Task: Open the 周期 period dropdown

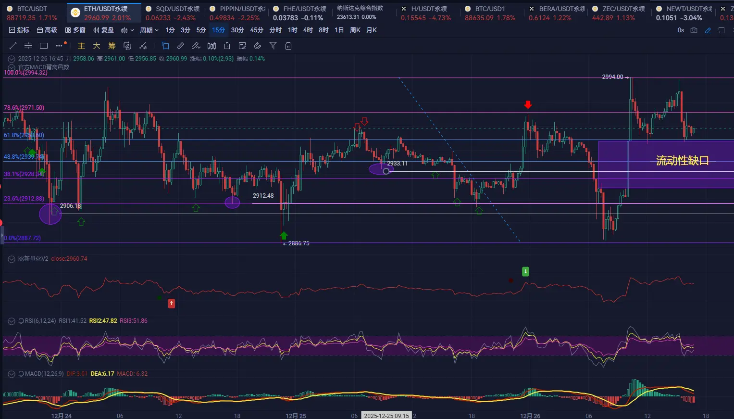Action: [149, 30]
